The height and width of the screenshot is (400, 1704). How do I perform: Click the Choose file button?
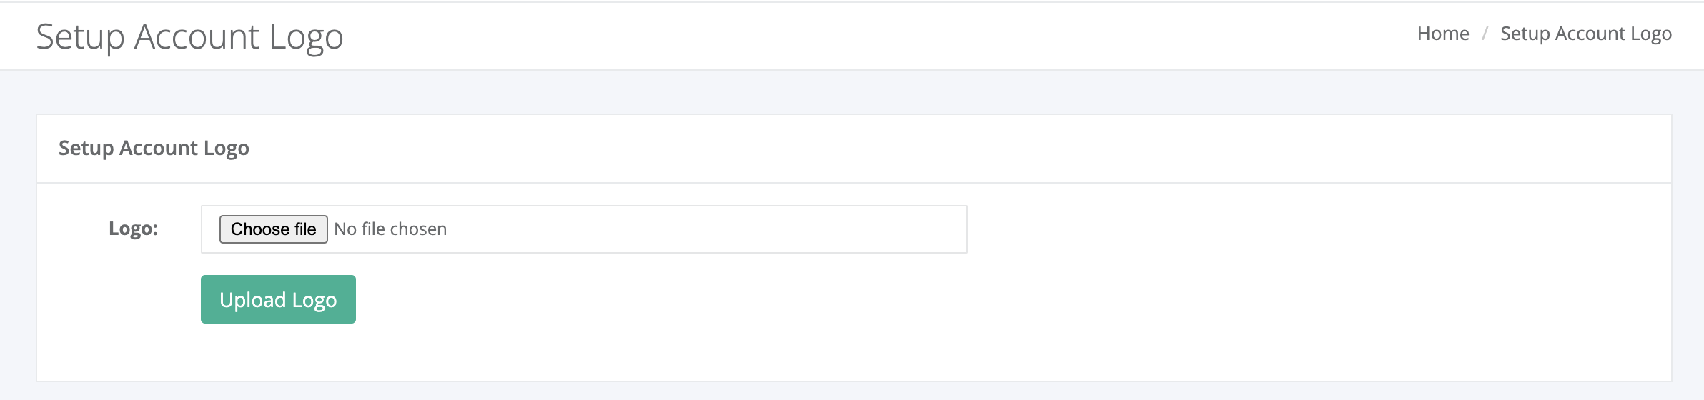point(273,229)
